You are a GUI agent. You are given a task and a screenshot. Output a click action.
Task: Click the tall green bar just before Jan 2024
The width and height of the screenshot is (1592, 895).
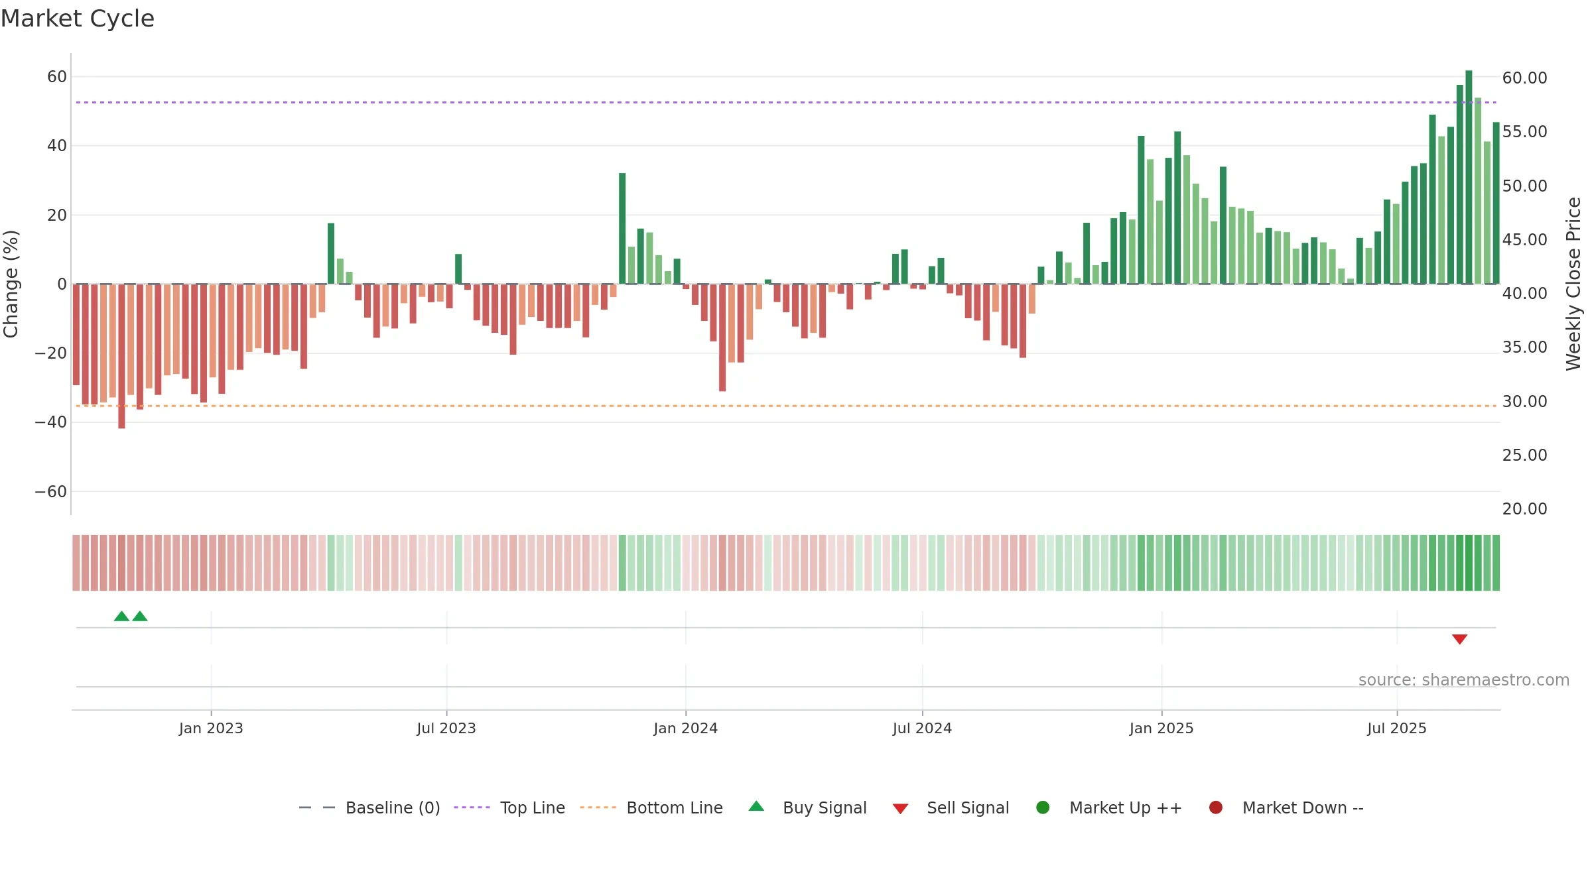pyautogui.click(x=622, y=228)
